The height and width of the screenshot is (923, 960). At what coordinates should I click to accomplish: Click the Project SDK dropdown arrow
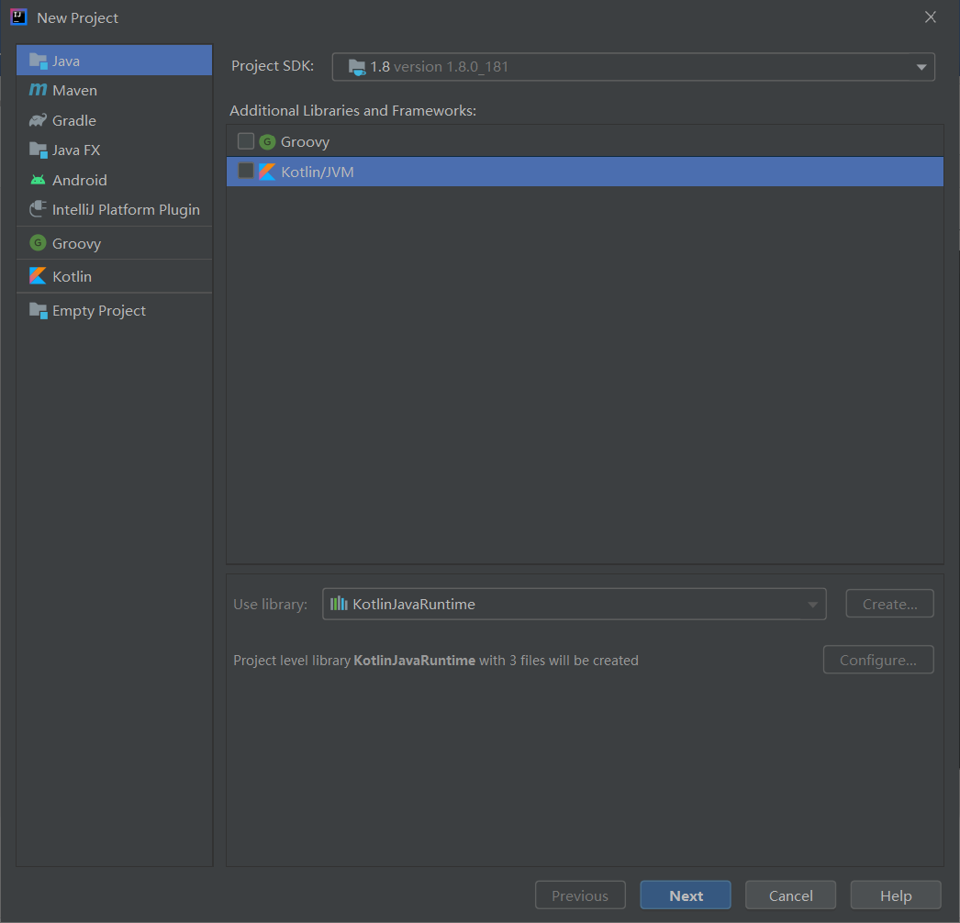(921, 67)
